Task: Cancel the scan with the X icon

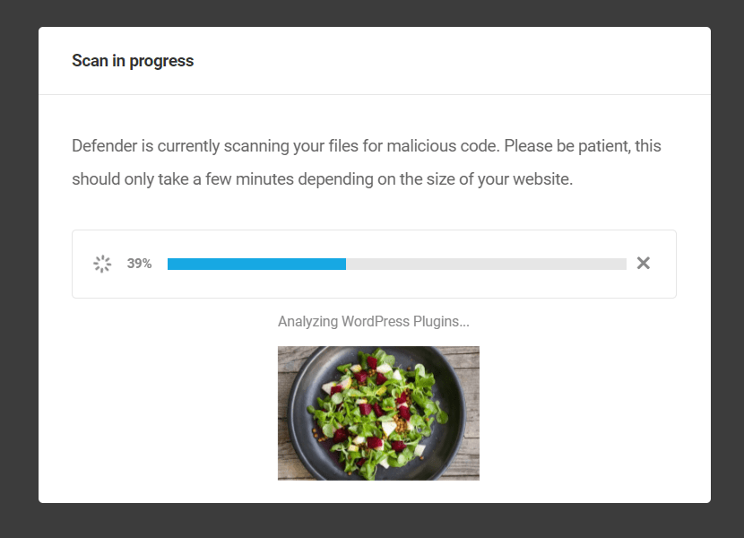Action: (x=643, y=263)
